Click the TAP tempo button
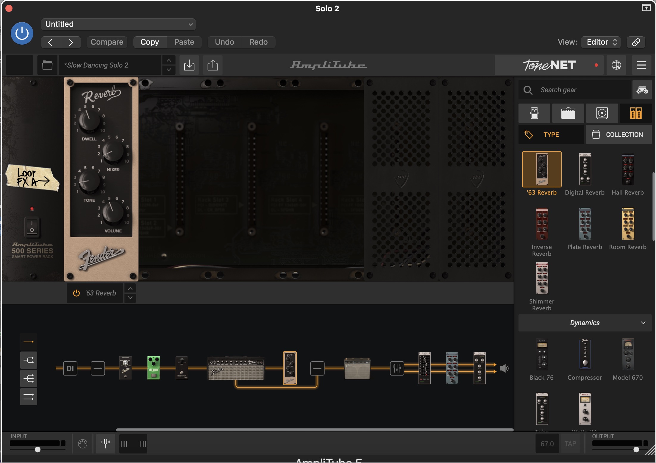The height and width of the screenshot is (463, 656). coord(570,444)
